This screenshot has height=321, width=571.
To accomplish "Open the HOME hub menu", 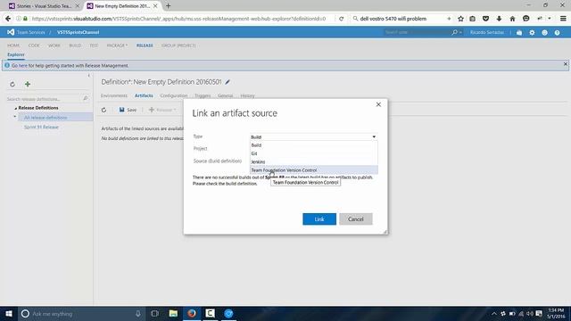I will click(x=13, y=45).
